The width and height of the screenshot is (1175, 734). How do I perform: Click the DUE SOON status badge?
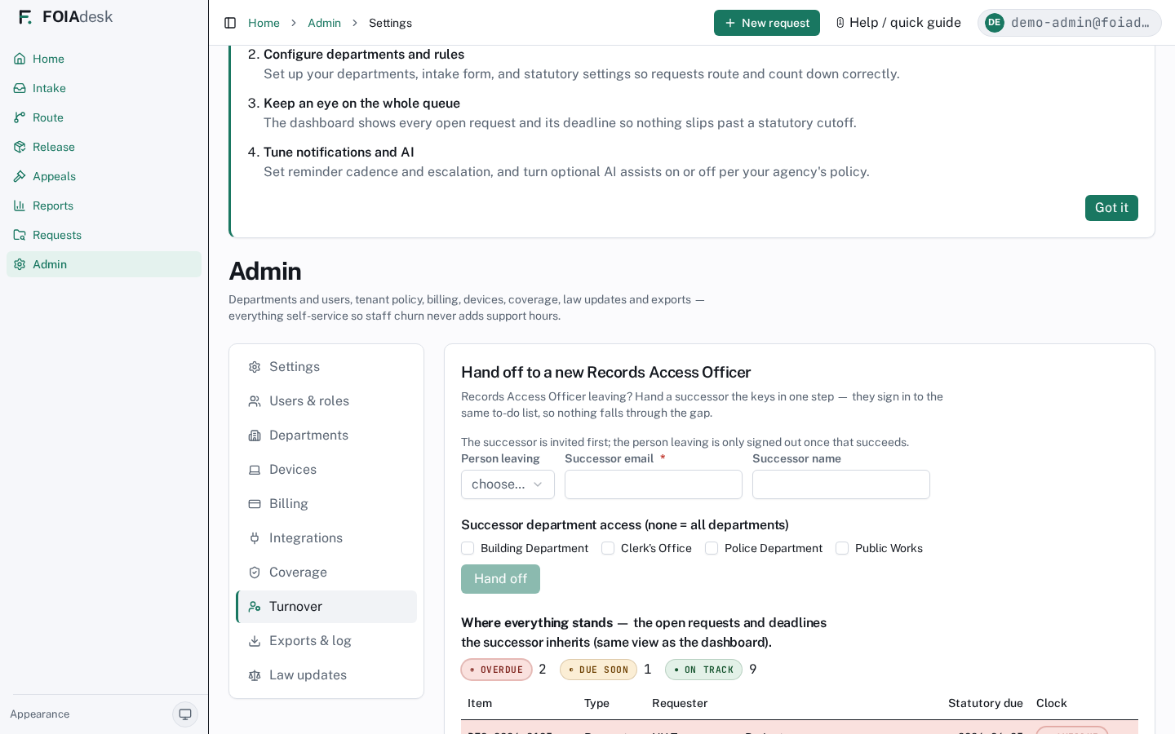[598, 670]
